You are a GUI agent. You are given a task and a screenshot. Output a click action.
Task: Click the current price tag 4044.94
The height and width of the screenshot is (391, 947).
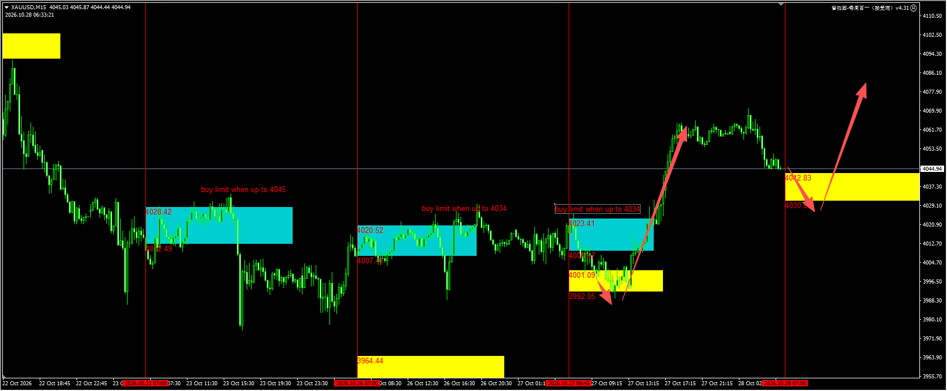pos(932,169)
